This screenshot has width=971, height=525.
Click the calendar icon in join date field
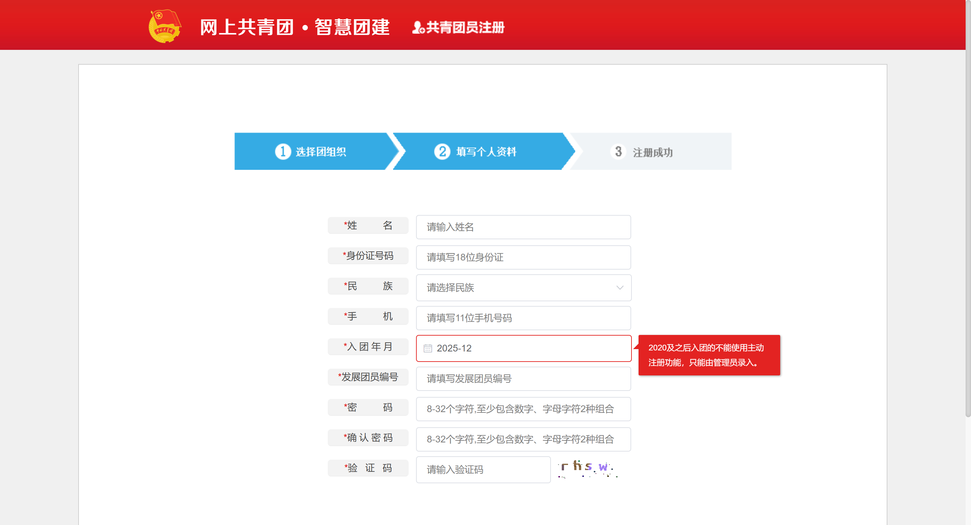click(x=428, y=348)
